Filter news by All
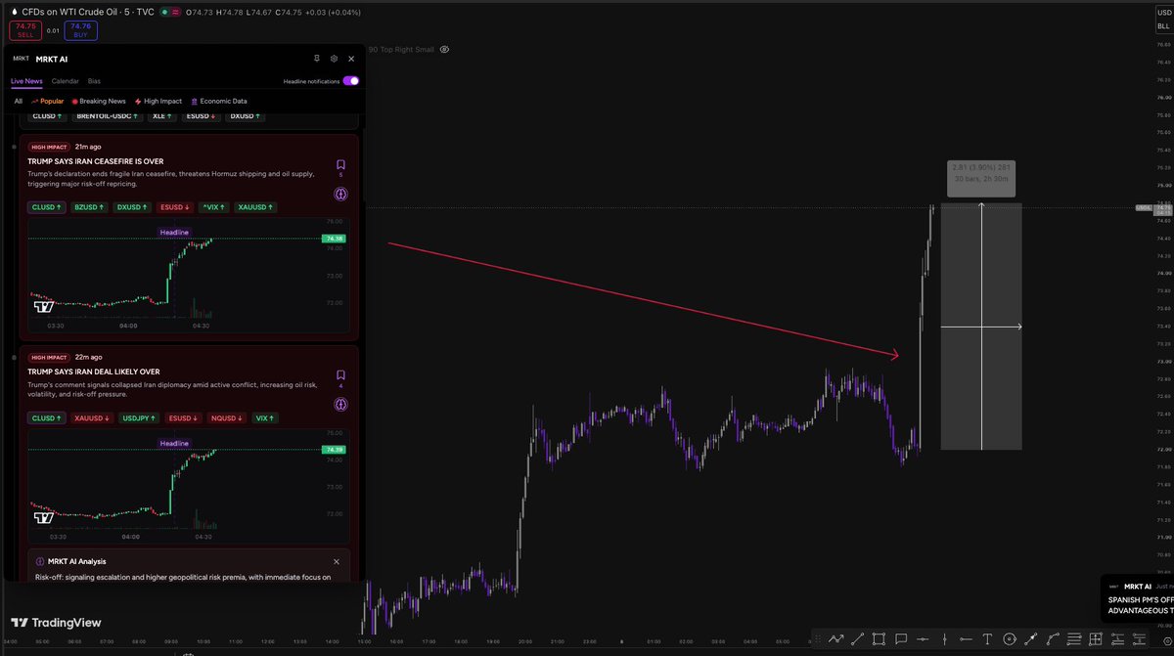1174x656 pixels. pyautogui.click(x=19, y=101)
